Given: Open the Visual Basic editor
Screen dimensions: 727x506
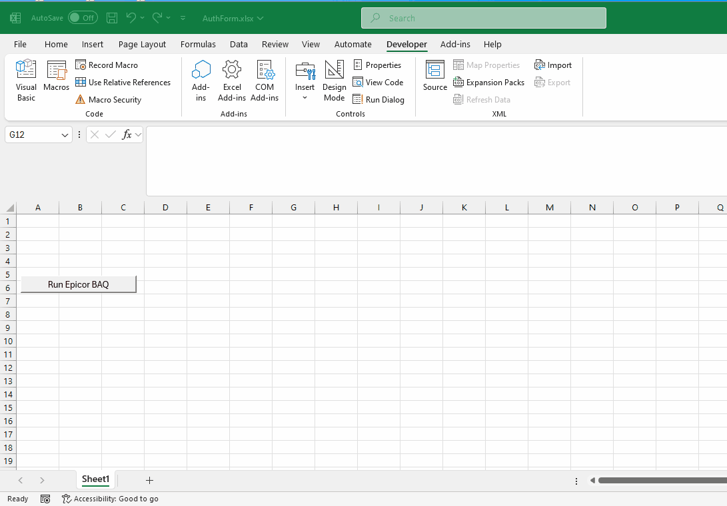Looking at the screenshot, I should (26, 80).
